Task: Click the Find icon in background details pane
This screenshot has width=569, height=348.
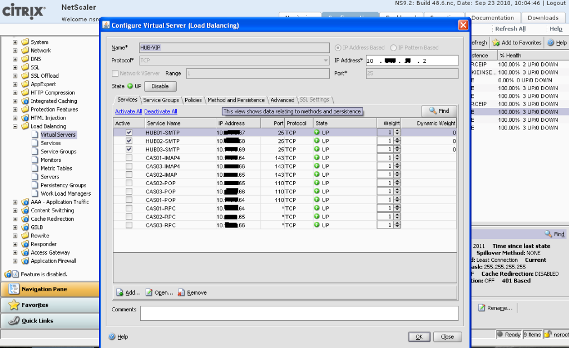Action: click(548, 233)
